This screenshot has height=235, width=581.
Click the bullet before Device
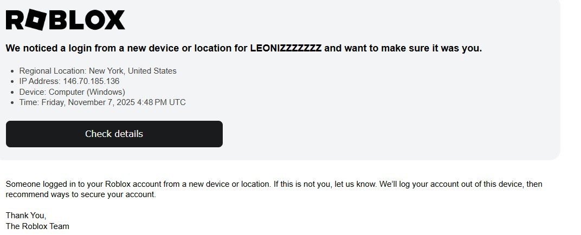click(13, 92)
